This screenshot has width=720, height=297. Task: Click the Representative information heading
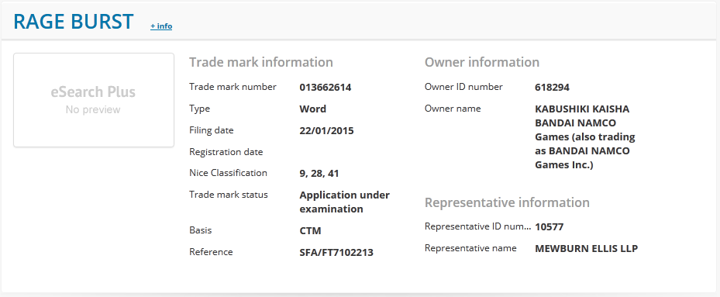click(507, 202)
